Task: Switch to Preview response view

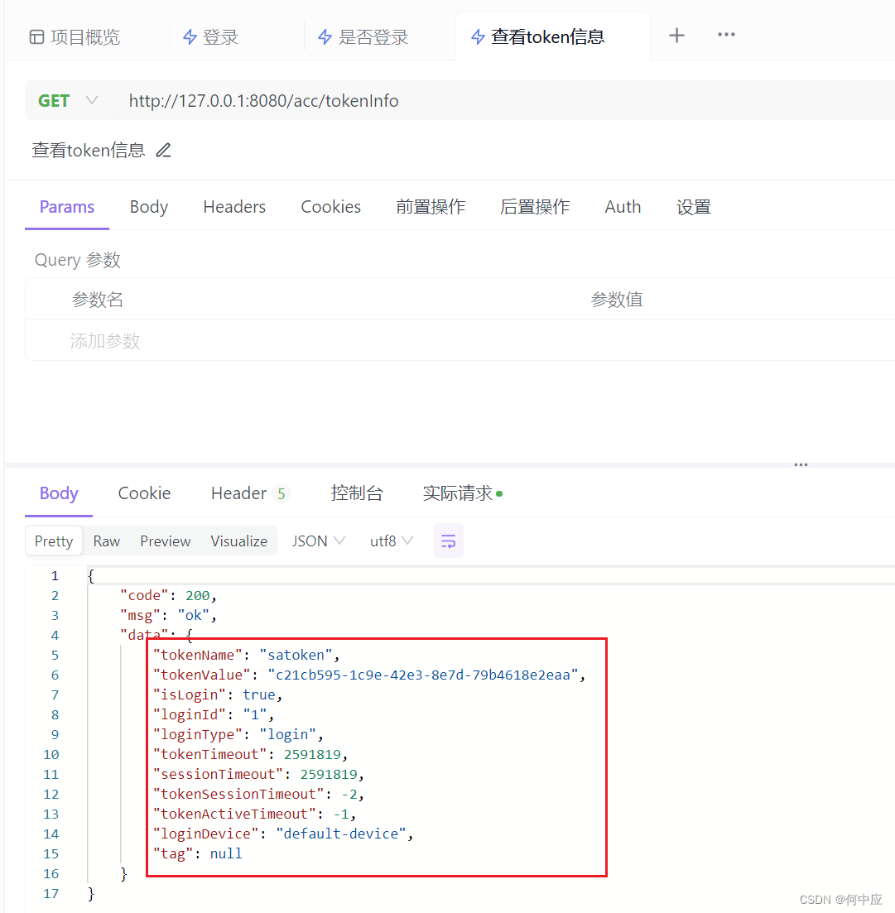Action: pos(165,541)
